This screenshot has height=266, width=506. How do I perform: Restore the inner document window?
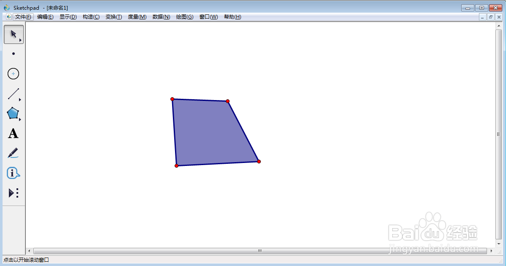491,17
